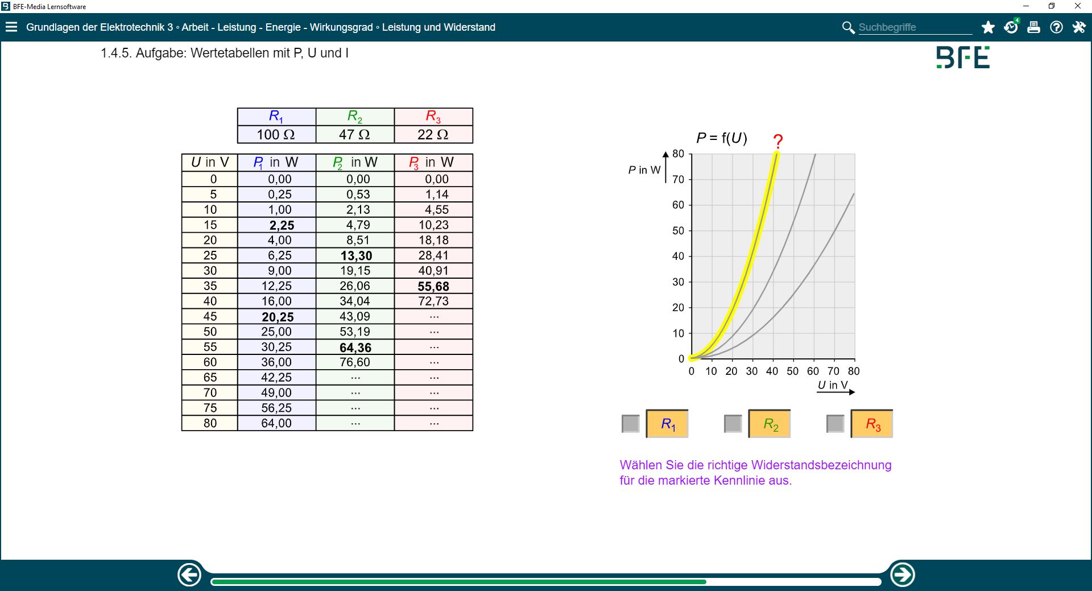The image size is (1092, 591).
Task: Print the page using printer icon
Action: pyautogui.click(x=1033, y=27)
